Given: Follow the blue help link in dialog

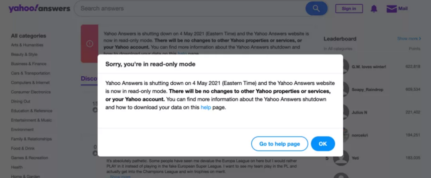Looking at the screenshot, I should point(206,107).
